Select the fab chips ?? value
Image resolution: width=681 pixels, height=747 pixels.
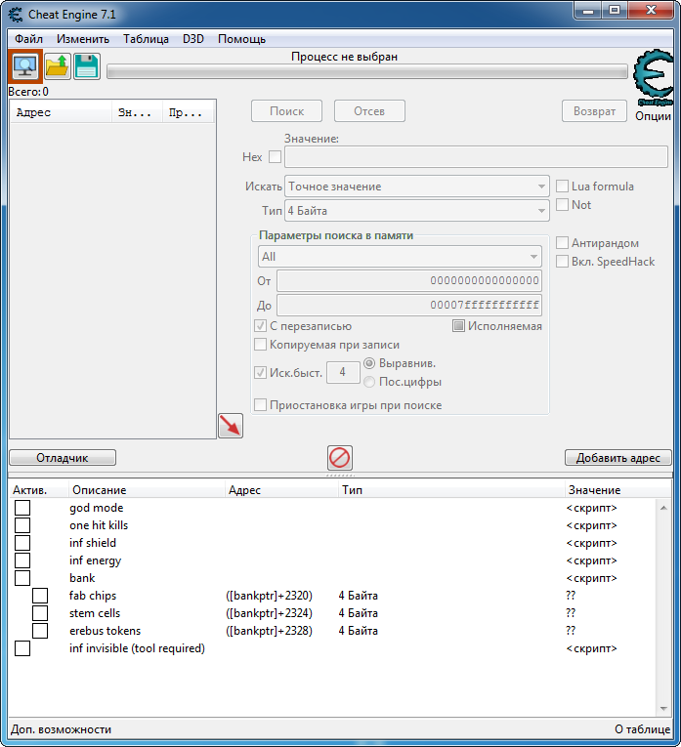pyautogui.click(x=571, y=596)
